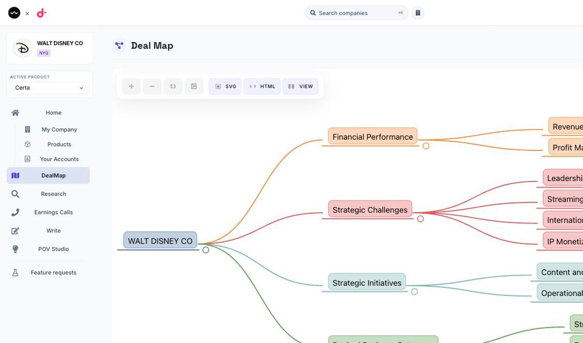Click the Home house icon
Screen dimensions: 583x343
[15, 113]
